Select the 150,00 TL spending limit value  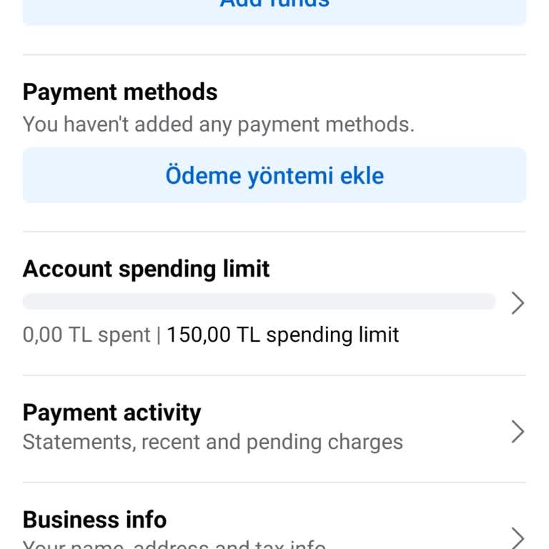282,335
